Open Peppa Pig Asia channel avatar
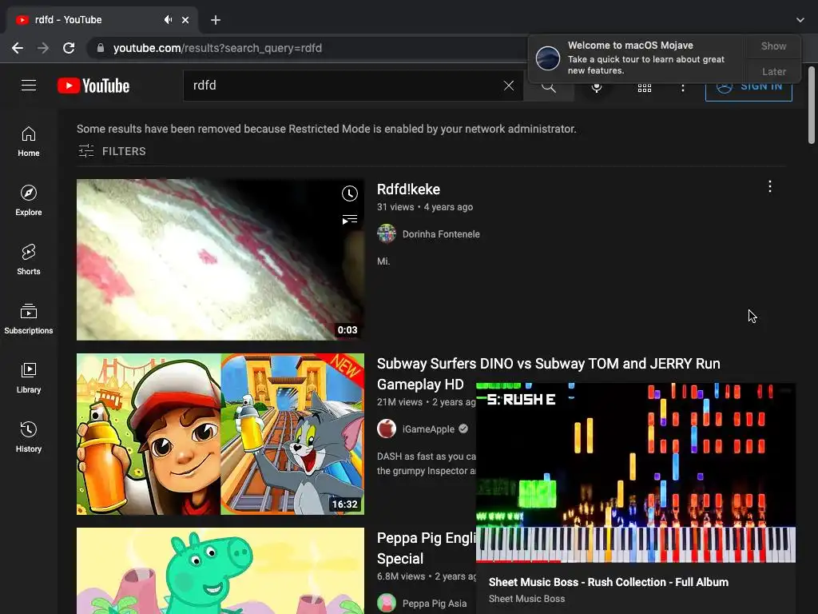 (x=387, y=603)
